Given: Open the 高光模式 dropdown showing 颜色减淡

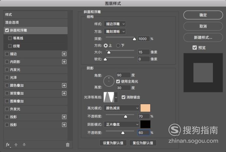Looking at the screenshot, I should 121,108.
